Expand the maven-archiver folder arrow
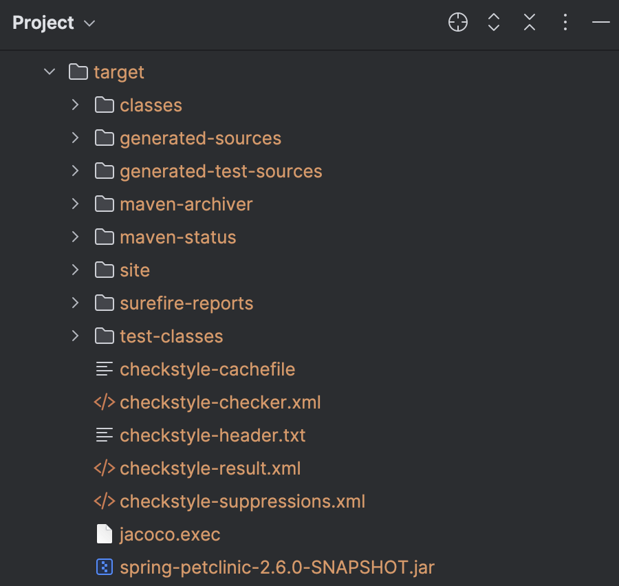Image resolution: width=619 pixels, height=586 pixels. pos(75,204)
